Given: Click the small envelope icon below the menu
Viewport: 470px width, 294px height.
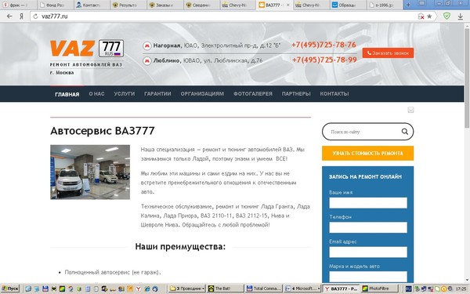Looking at the screenshot, I should tap(410, 110).
